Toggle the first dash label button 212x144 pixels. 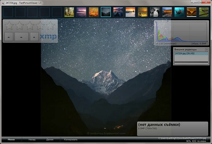click(x=9, y=36)
